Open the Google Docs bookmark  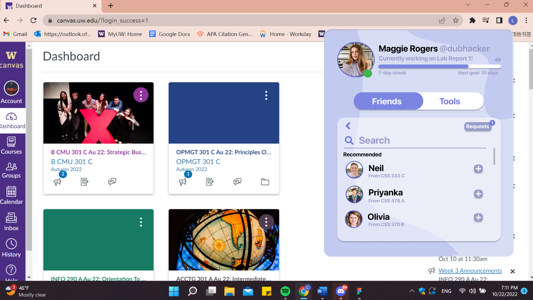170,34
